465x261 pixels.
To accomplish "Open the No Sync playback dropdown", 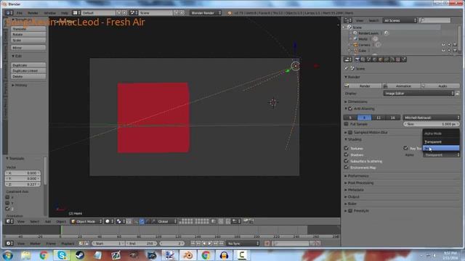I will 243,244.
